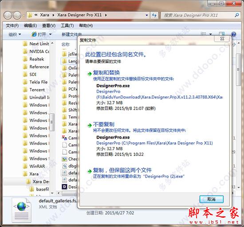The width and height of the screenshot is (244, 227).
Task: Select the Tencent folder in the tree
Action: coord(34,90)
